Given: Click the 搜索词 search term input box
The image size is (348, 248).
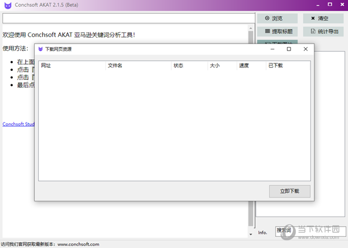Looking at the screenshot, I should pos(310,232).
